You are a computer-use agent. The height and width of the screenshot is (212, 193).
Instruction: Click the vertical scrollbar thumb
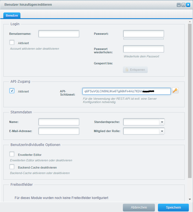tap(190, 101)
